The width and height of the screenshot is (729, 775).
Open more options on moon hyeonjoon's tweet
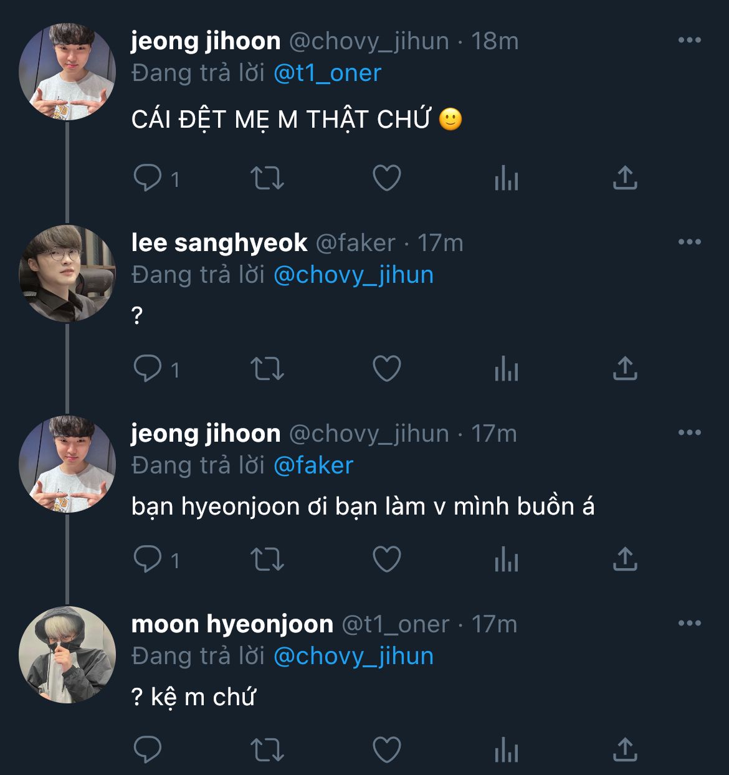(x=689, y=624)
